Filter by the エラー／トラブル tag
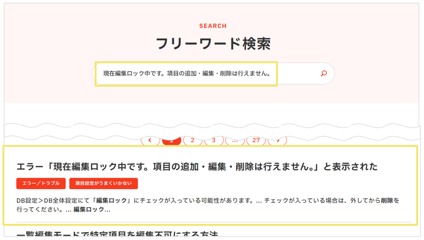Screen dimensions: 424x240 [x=41, y=183]
